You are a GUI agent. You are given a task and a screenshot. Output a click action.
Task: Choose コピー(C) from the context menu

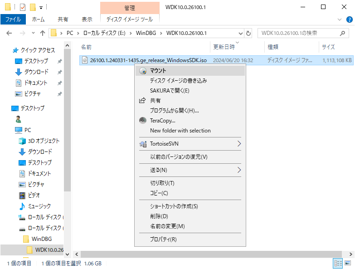pyautogui.click(x=190, y=193)
